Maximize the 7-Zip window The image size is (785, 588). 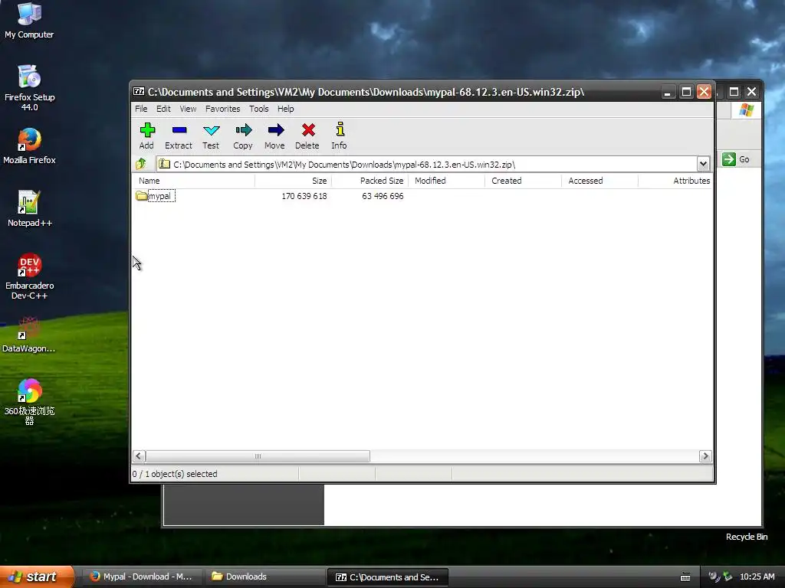pyautogui.click(x=686, y=92)
